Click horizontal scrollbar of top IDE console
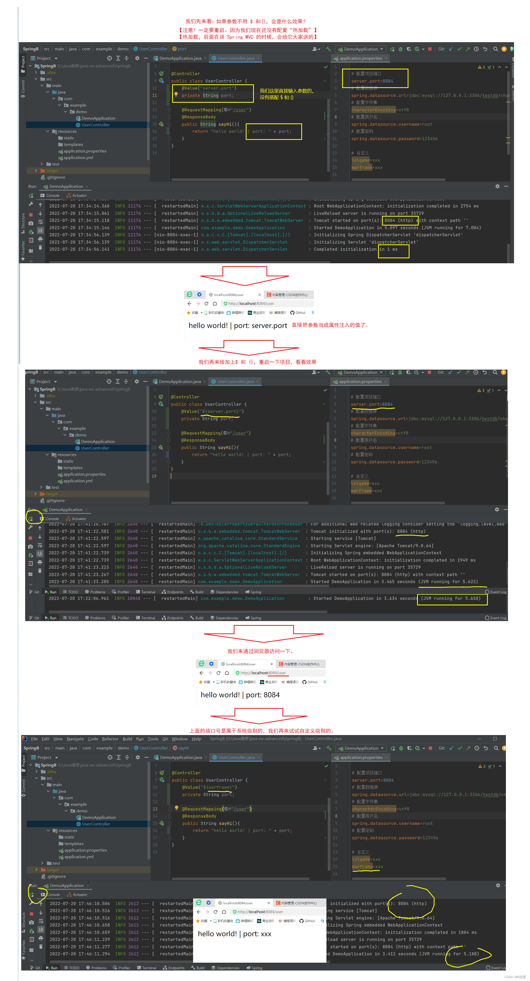 click(190, 262)
